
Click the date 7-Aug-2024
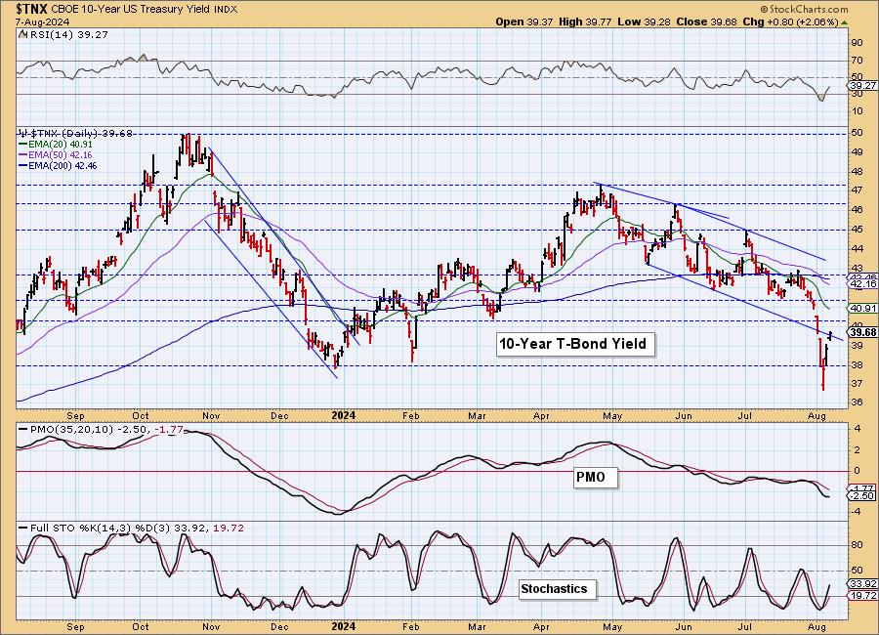(43, 21)
